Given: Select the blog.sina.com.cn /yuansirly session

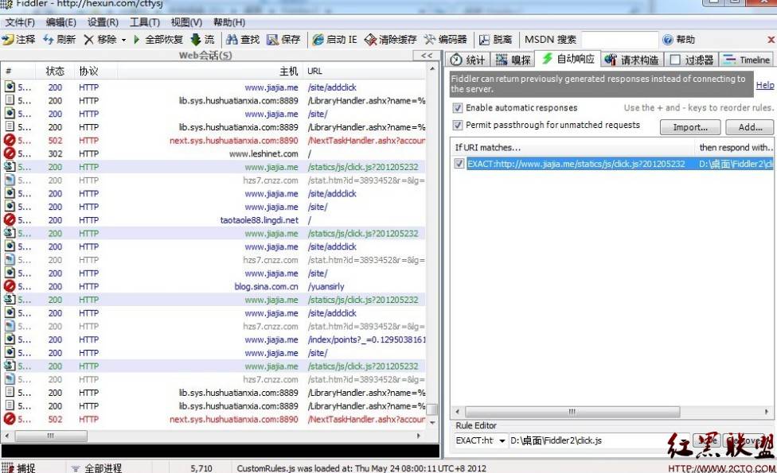Looking at the screenshot, I should 214,286.
